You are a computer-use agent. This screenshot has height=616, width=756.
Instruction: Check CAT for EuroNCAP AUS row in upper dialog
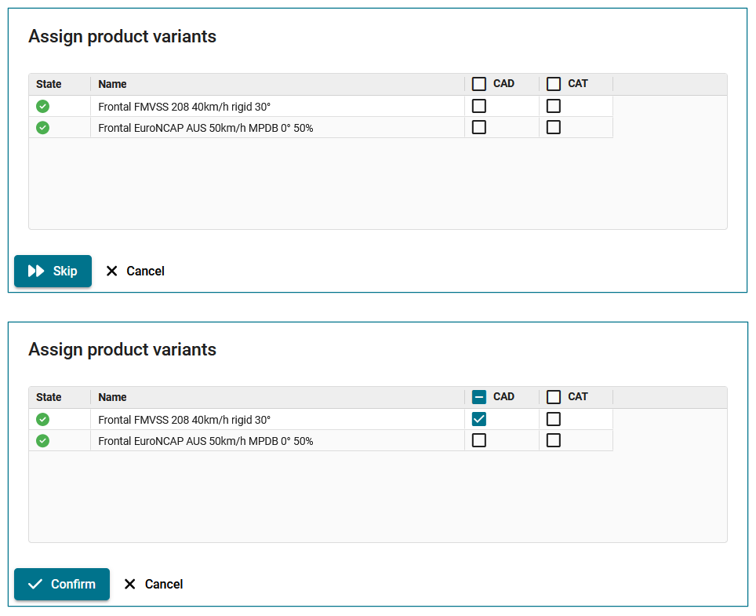point(554,127)
